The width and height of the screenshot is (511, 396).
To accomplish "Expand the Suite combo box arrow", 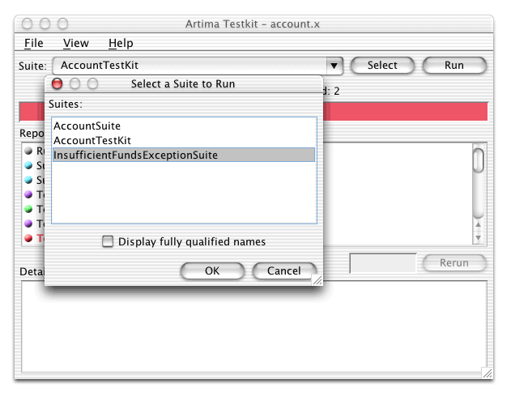I will [x=334, y=66].
